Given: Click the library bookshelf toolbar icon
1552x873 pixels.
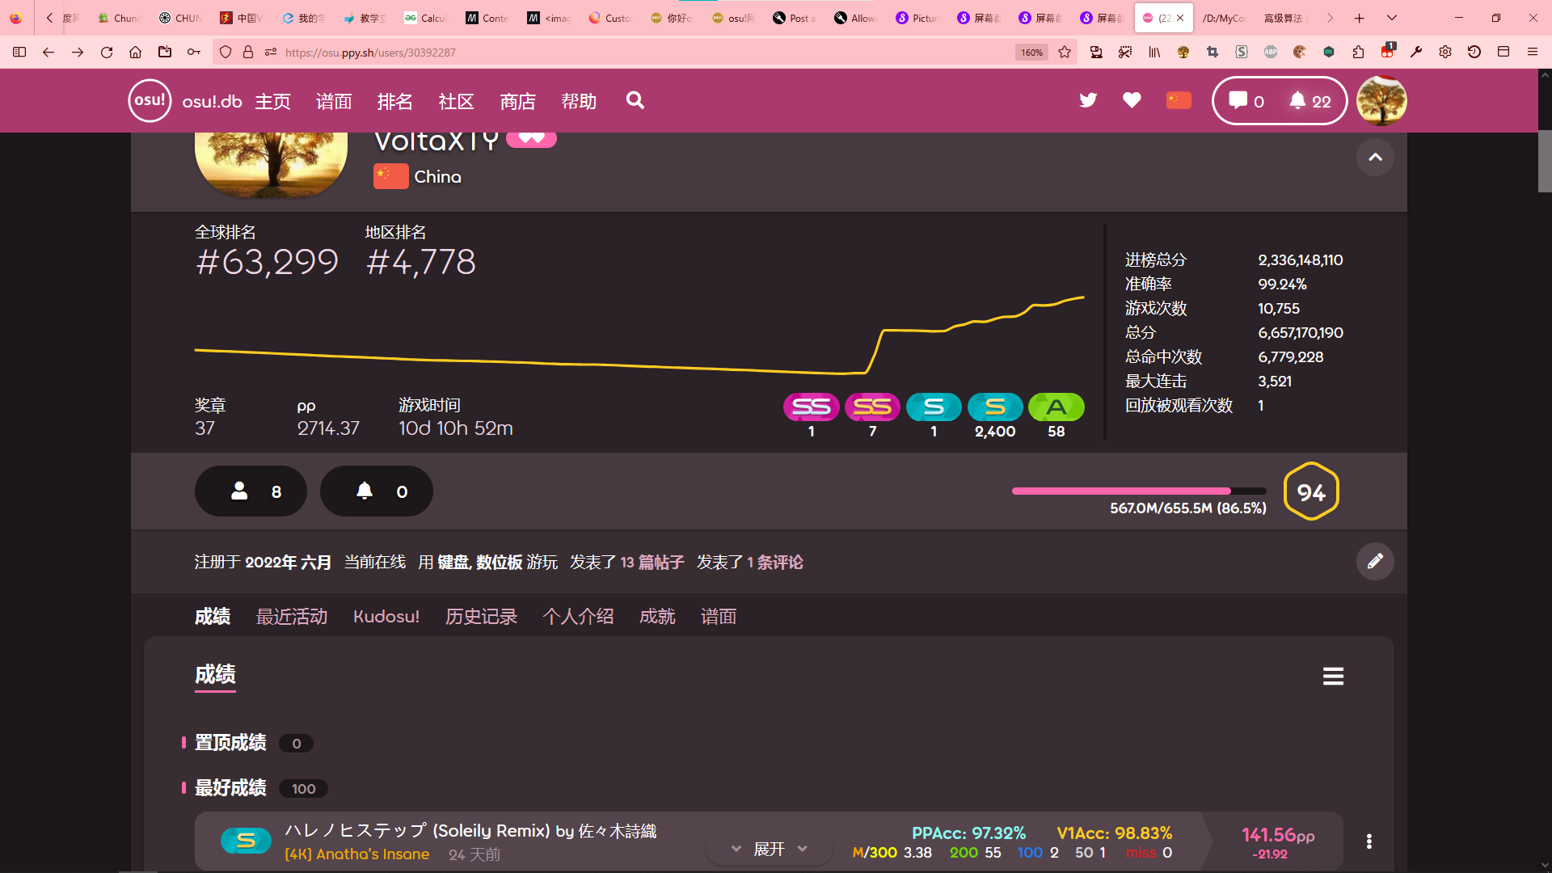Looking at the screenshot, I should click(x=1154, y=52).
